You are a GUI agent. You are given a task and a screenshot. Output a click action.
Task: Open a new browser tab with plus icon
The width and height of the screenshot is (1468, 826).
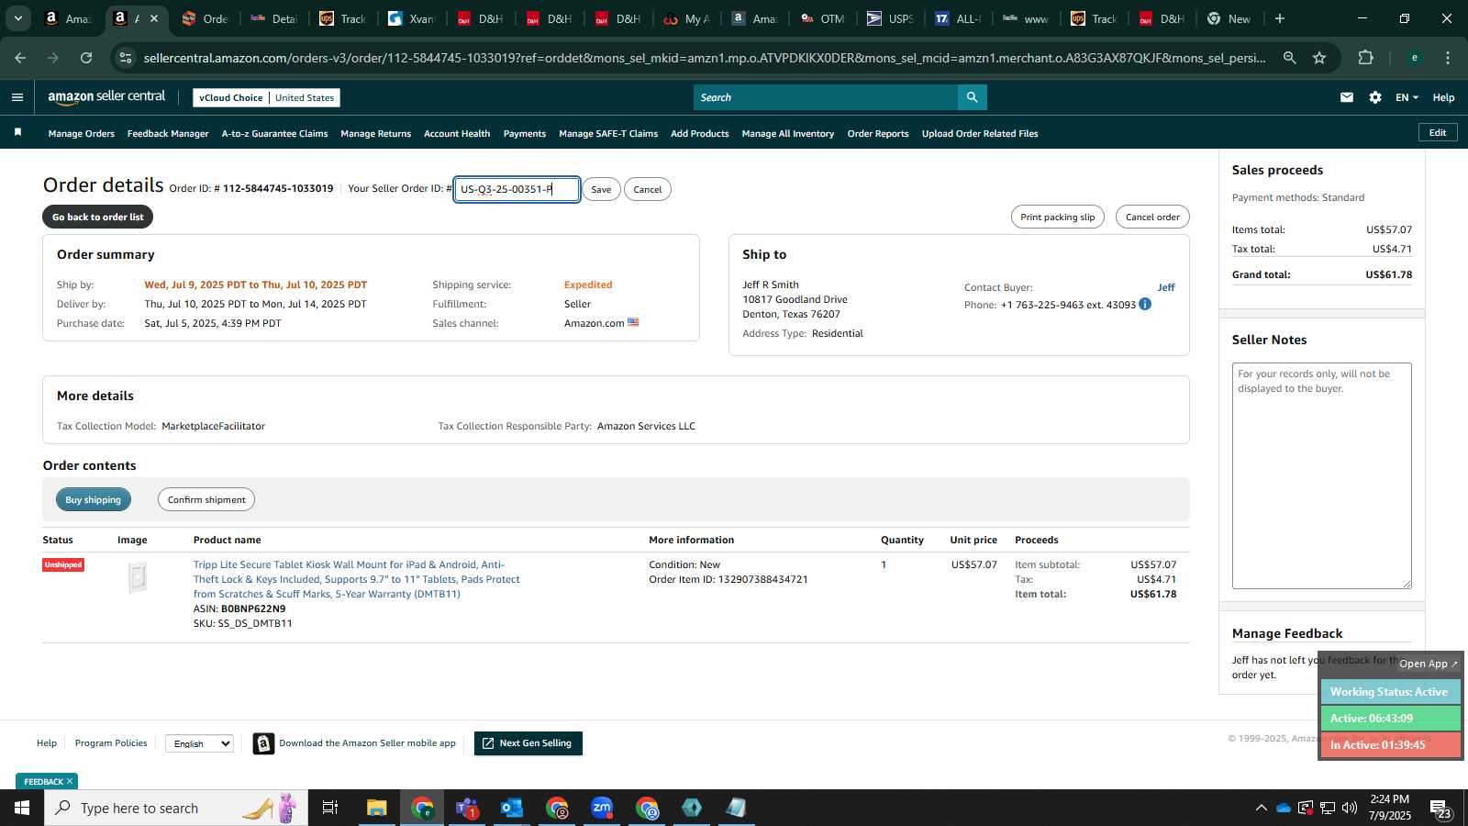pos(1280,18)
